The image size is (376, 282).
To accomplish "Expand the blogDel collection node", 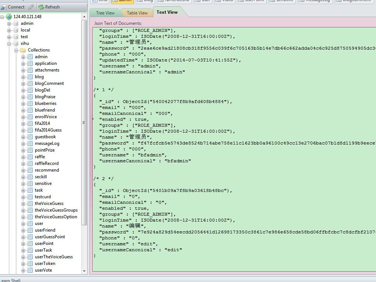I will point(23,90).
